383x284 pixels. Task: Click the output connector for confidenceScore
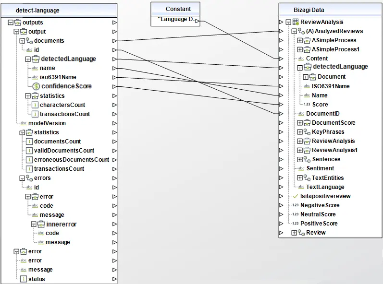(114, 86)
